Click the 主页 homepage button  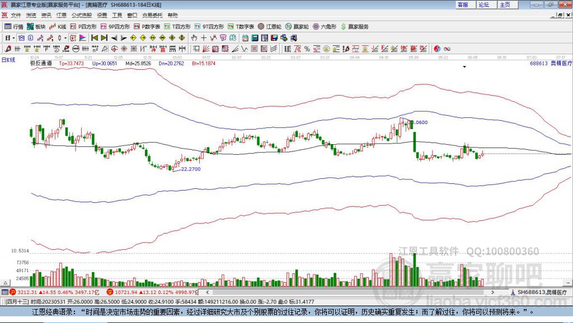pos(508,4)
